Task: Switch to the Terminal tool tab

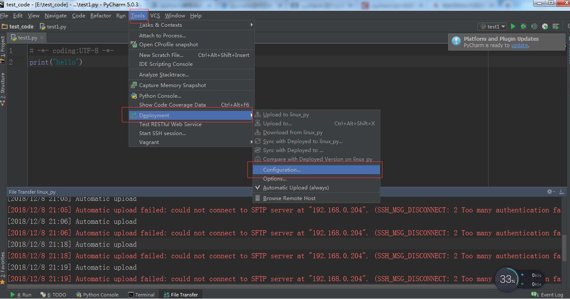Action: click(x=141, y=295)
